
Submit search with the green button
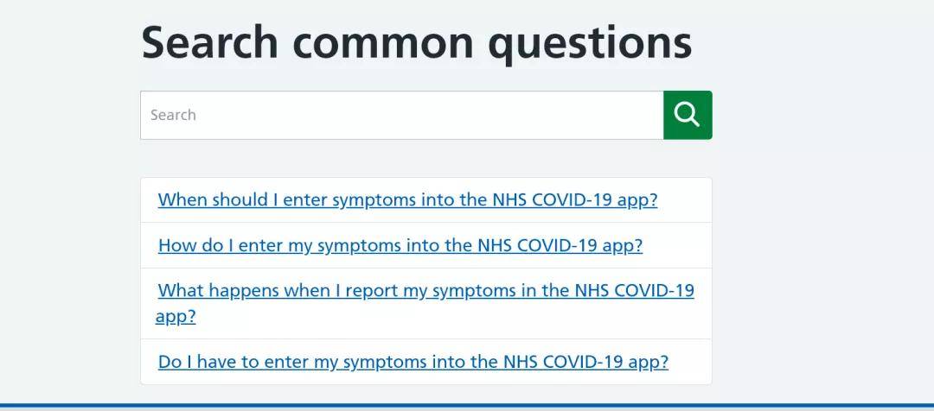(688, 115)
